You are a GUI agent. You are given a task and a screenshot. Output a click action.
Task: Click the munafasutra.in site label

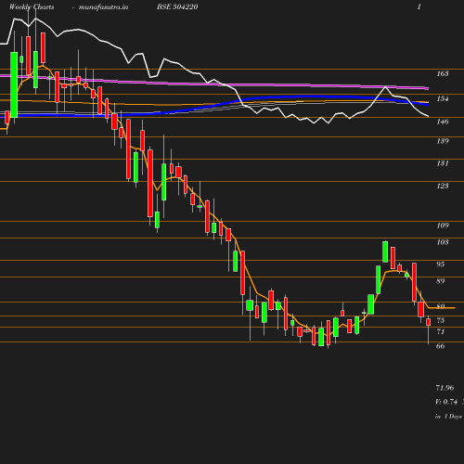(103, 6)
